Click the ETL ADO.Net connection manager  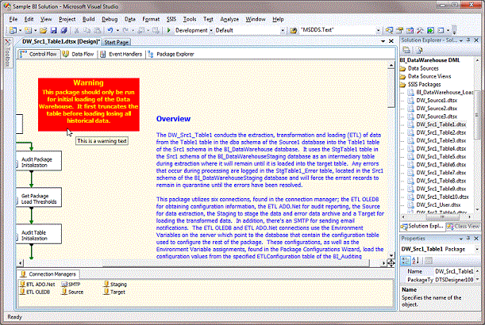click(37, 285)
